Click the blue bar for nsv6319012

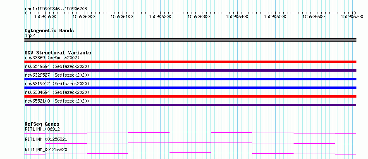click(x=190, y=88)
